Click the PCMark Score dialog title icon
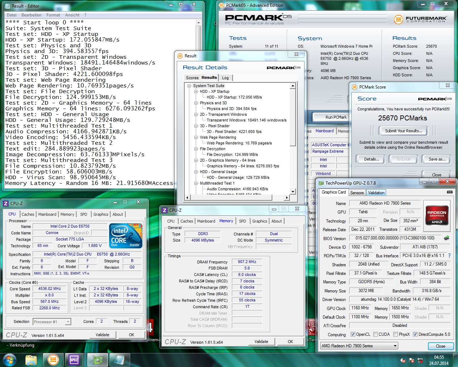458x367 pixels. 355,87
